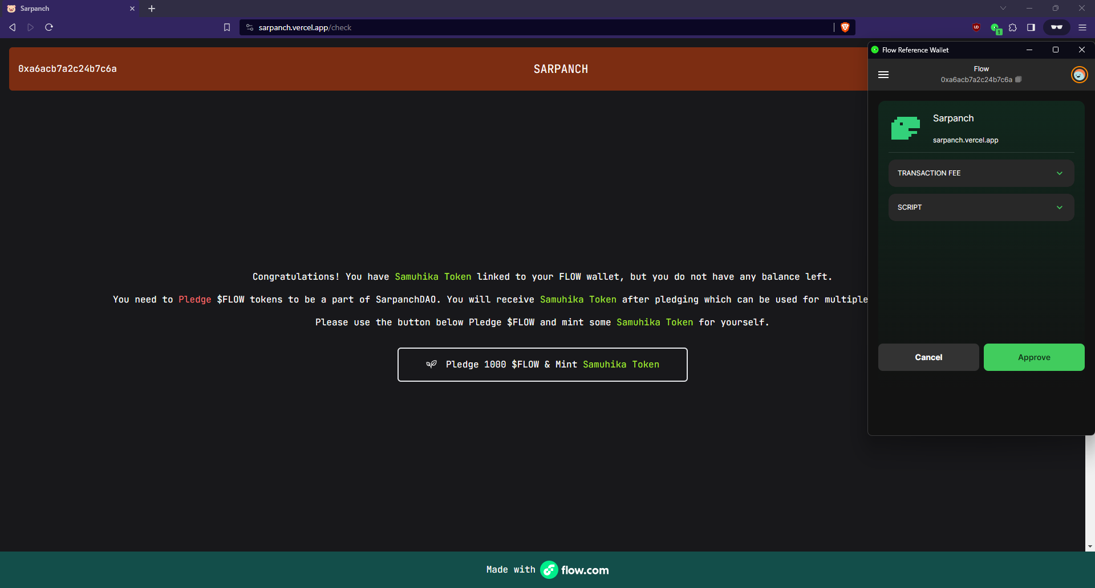Close the Flow Reference Wallet window
Screen dimensions: 1095x588
pyautogui.click(x=1082, y=50)
